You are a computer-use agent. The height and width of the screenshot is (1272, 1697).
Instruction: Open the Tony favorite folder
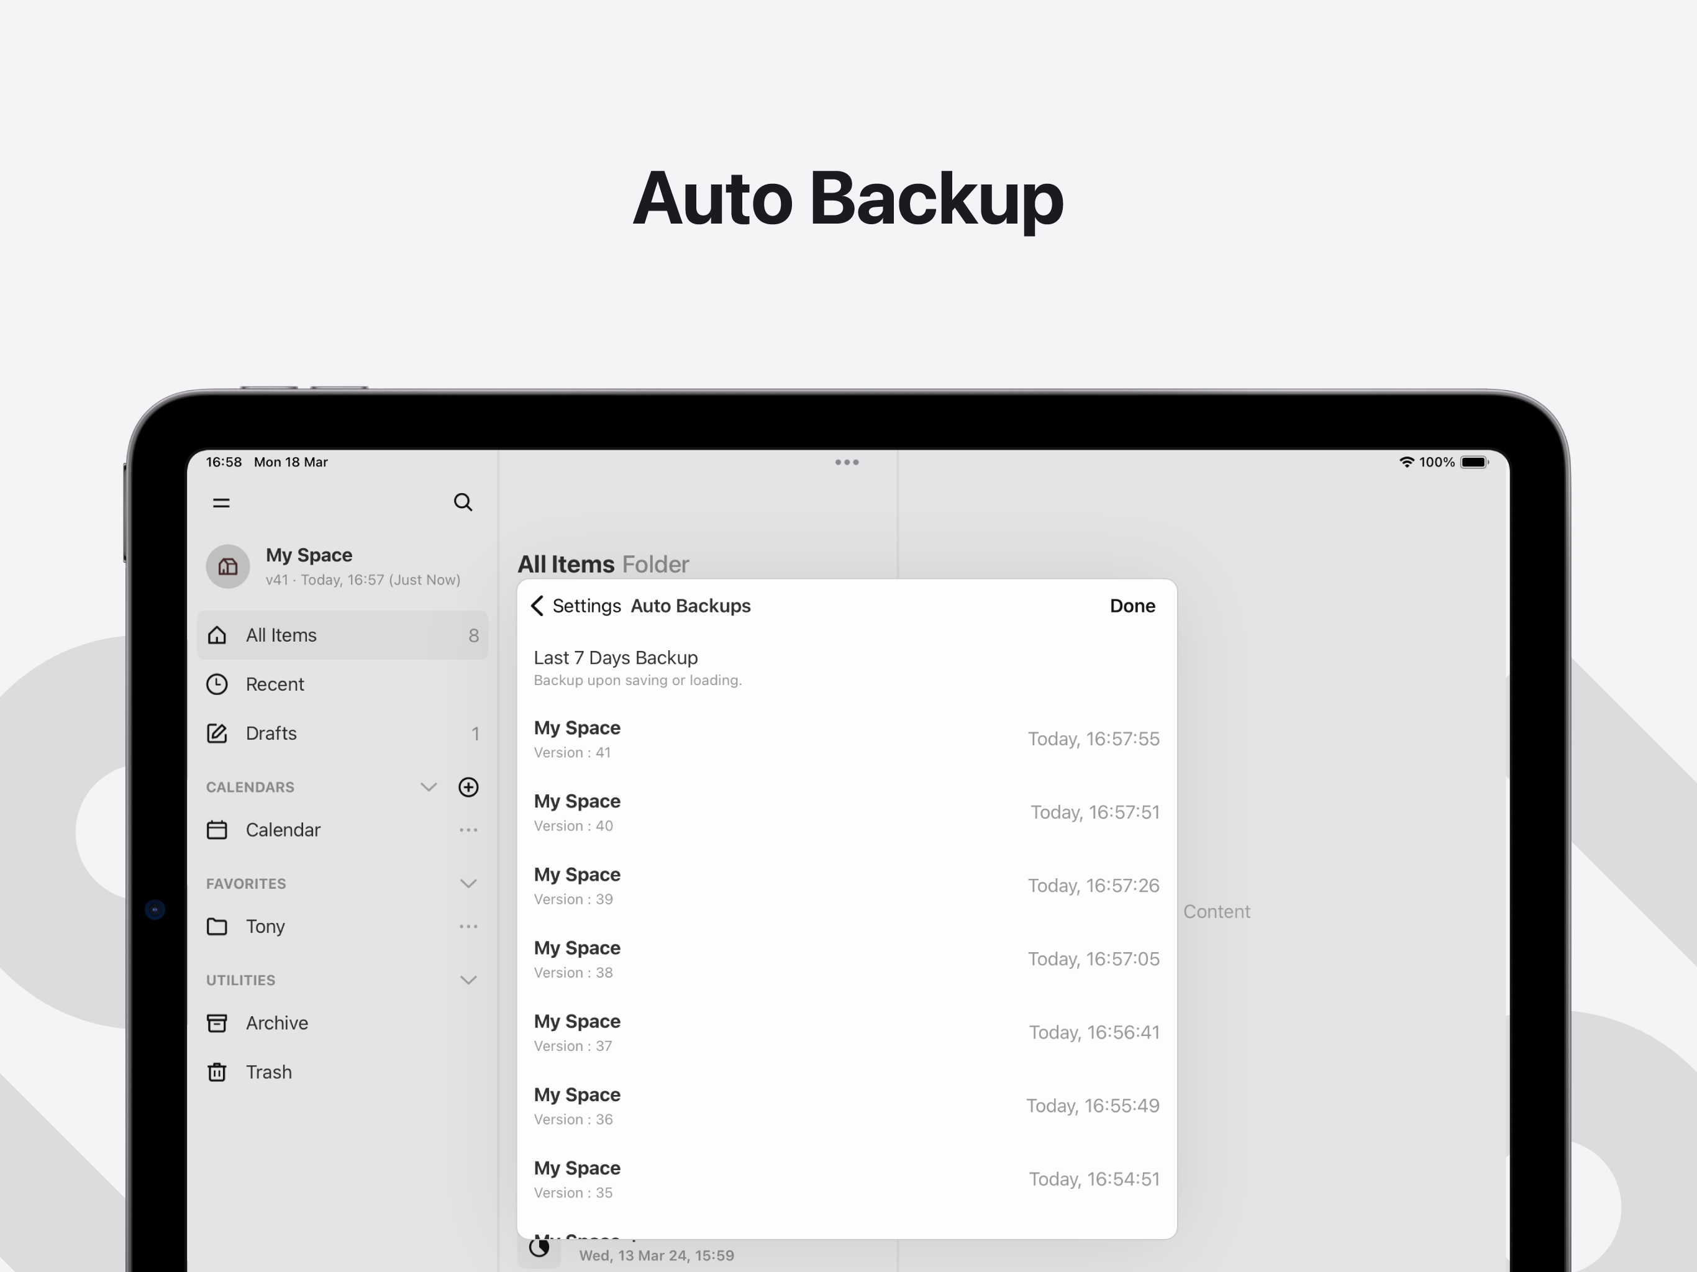342,927
